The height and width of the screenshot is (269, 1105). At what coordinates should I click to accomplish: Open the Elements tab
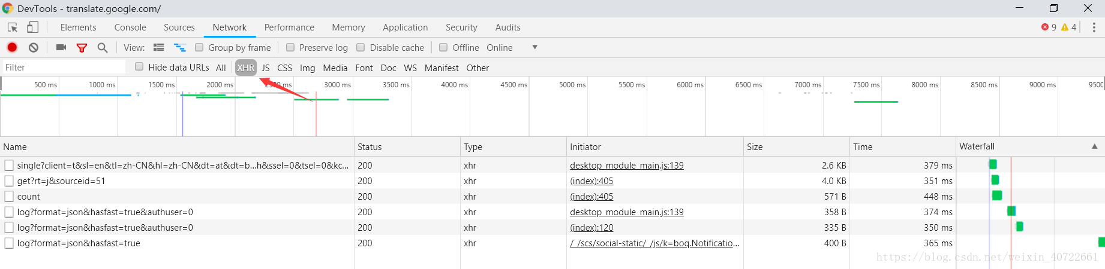(78, 27)
